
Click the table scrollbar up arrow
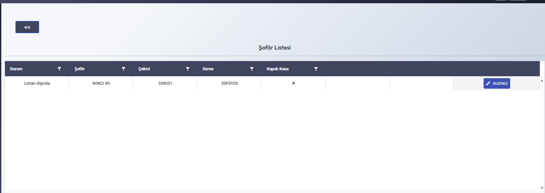[542, 81]
